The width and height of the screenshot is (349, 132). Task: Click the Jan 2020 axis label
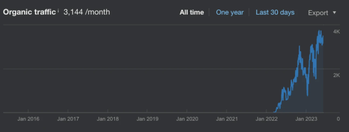(187, 119)
